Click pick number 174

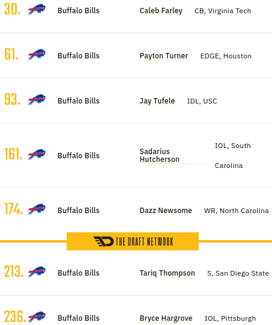tap(13, 209)
